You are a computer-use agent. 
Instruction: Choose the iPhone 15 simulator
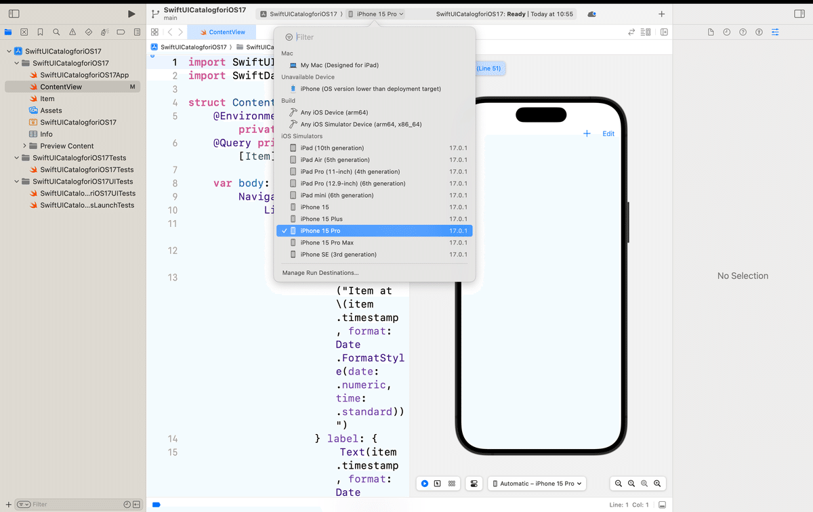(x=375, y=207)
